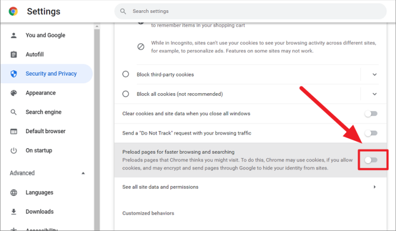Click the Block third-party cookies label
Image resolution: width=396 pixels, height=231 pixels.
coord(165,75)
